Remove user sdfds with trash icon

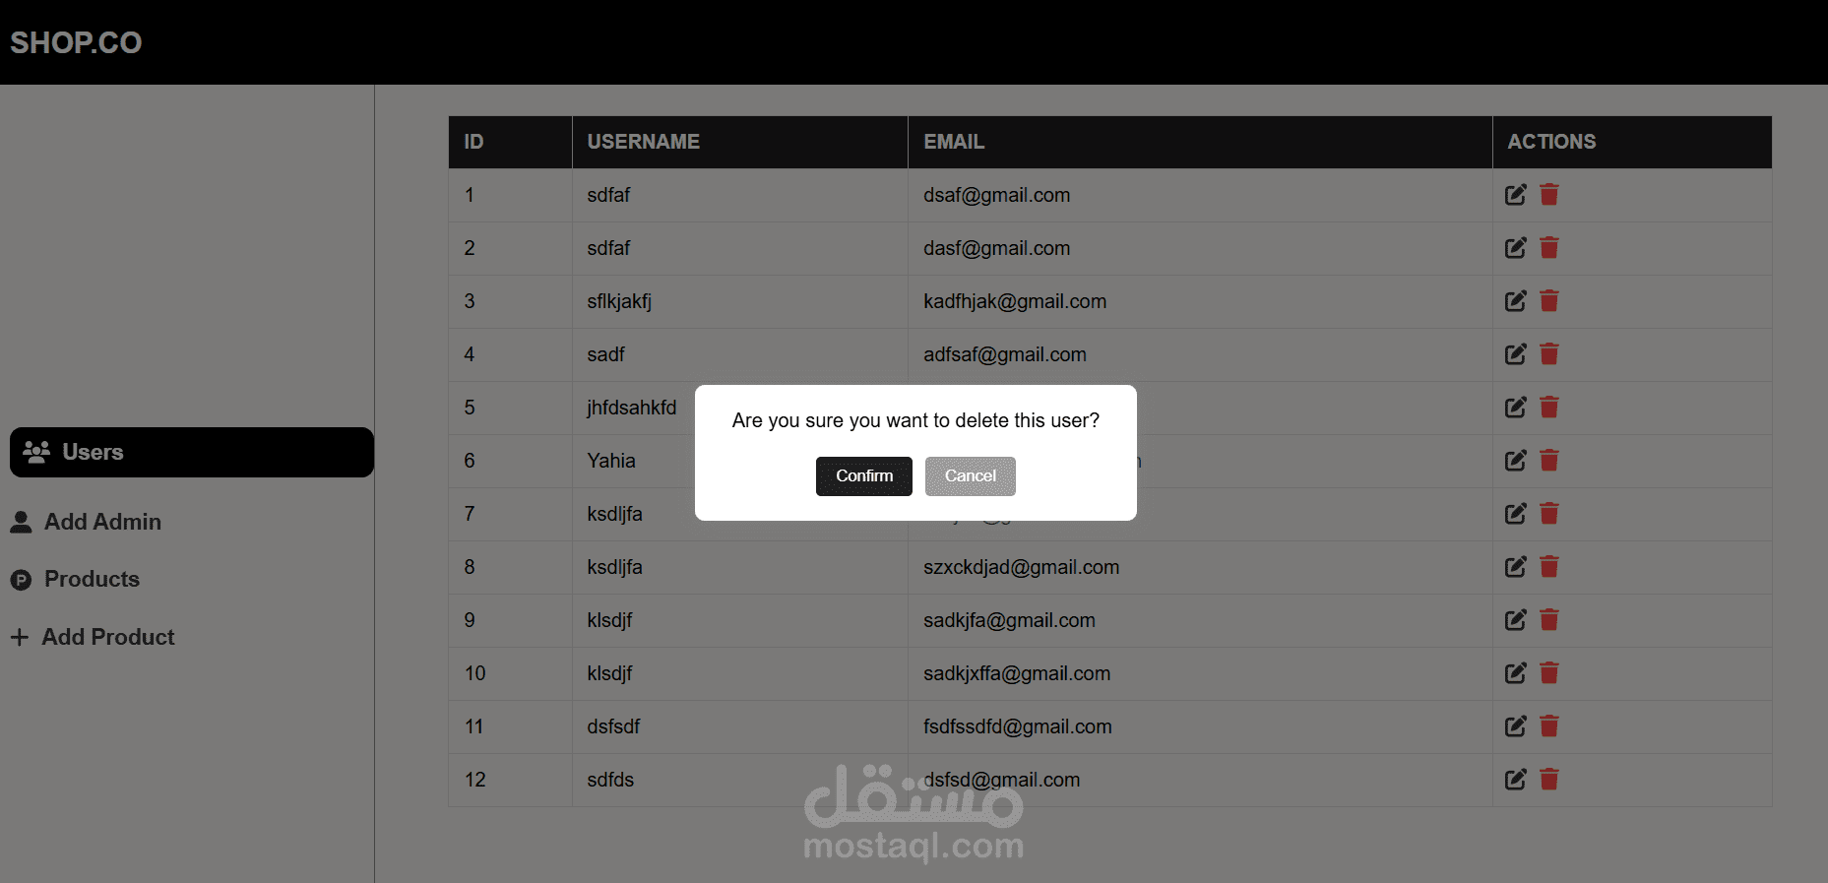coord(1548,780)
